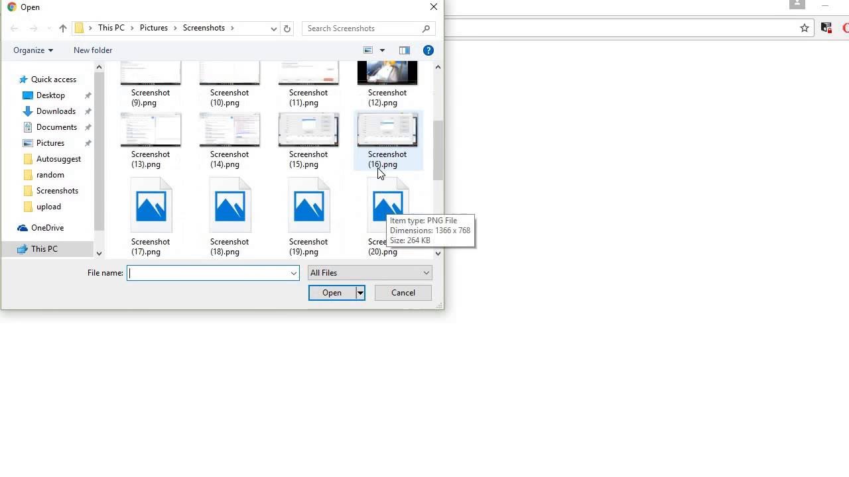Select Pictures in the navigation pane
Screen dimensions: 849x477
pos(50,143)
